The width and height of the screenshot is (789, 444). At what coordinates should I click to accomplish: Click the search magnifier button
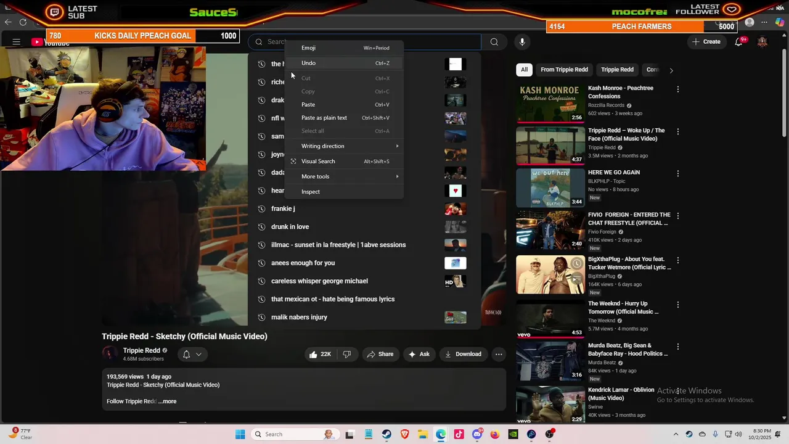coord(494,42)
